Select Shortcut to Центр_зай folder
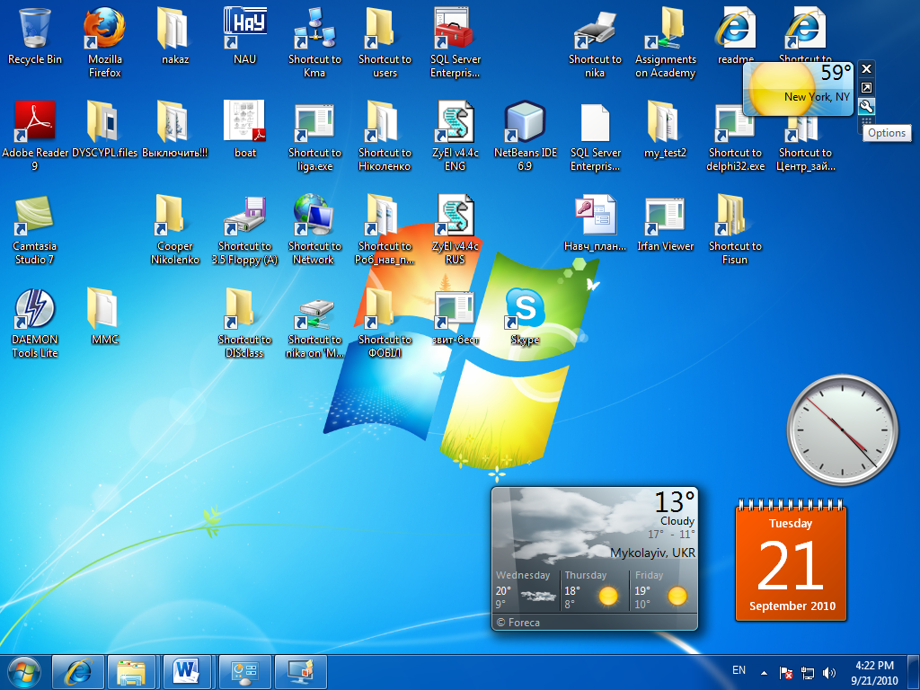This screenshot has width=920, height=690. pyautogui.click(x=805, y=144)
